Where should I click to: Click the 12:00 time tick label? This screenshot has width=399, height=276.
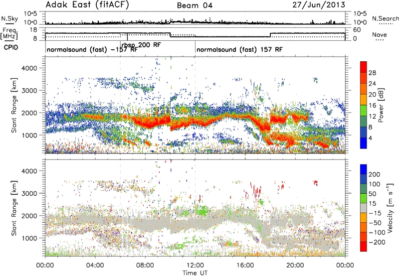pos(195,266)
